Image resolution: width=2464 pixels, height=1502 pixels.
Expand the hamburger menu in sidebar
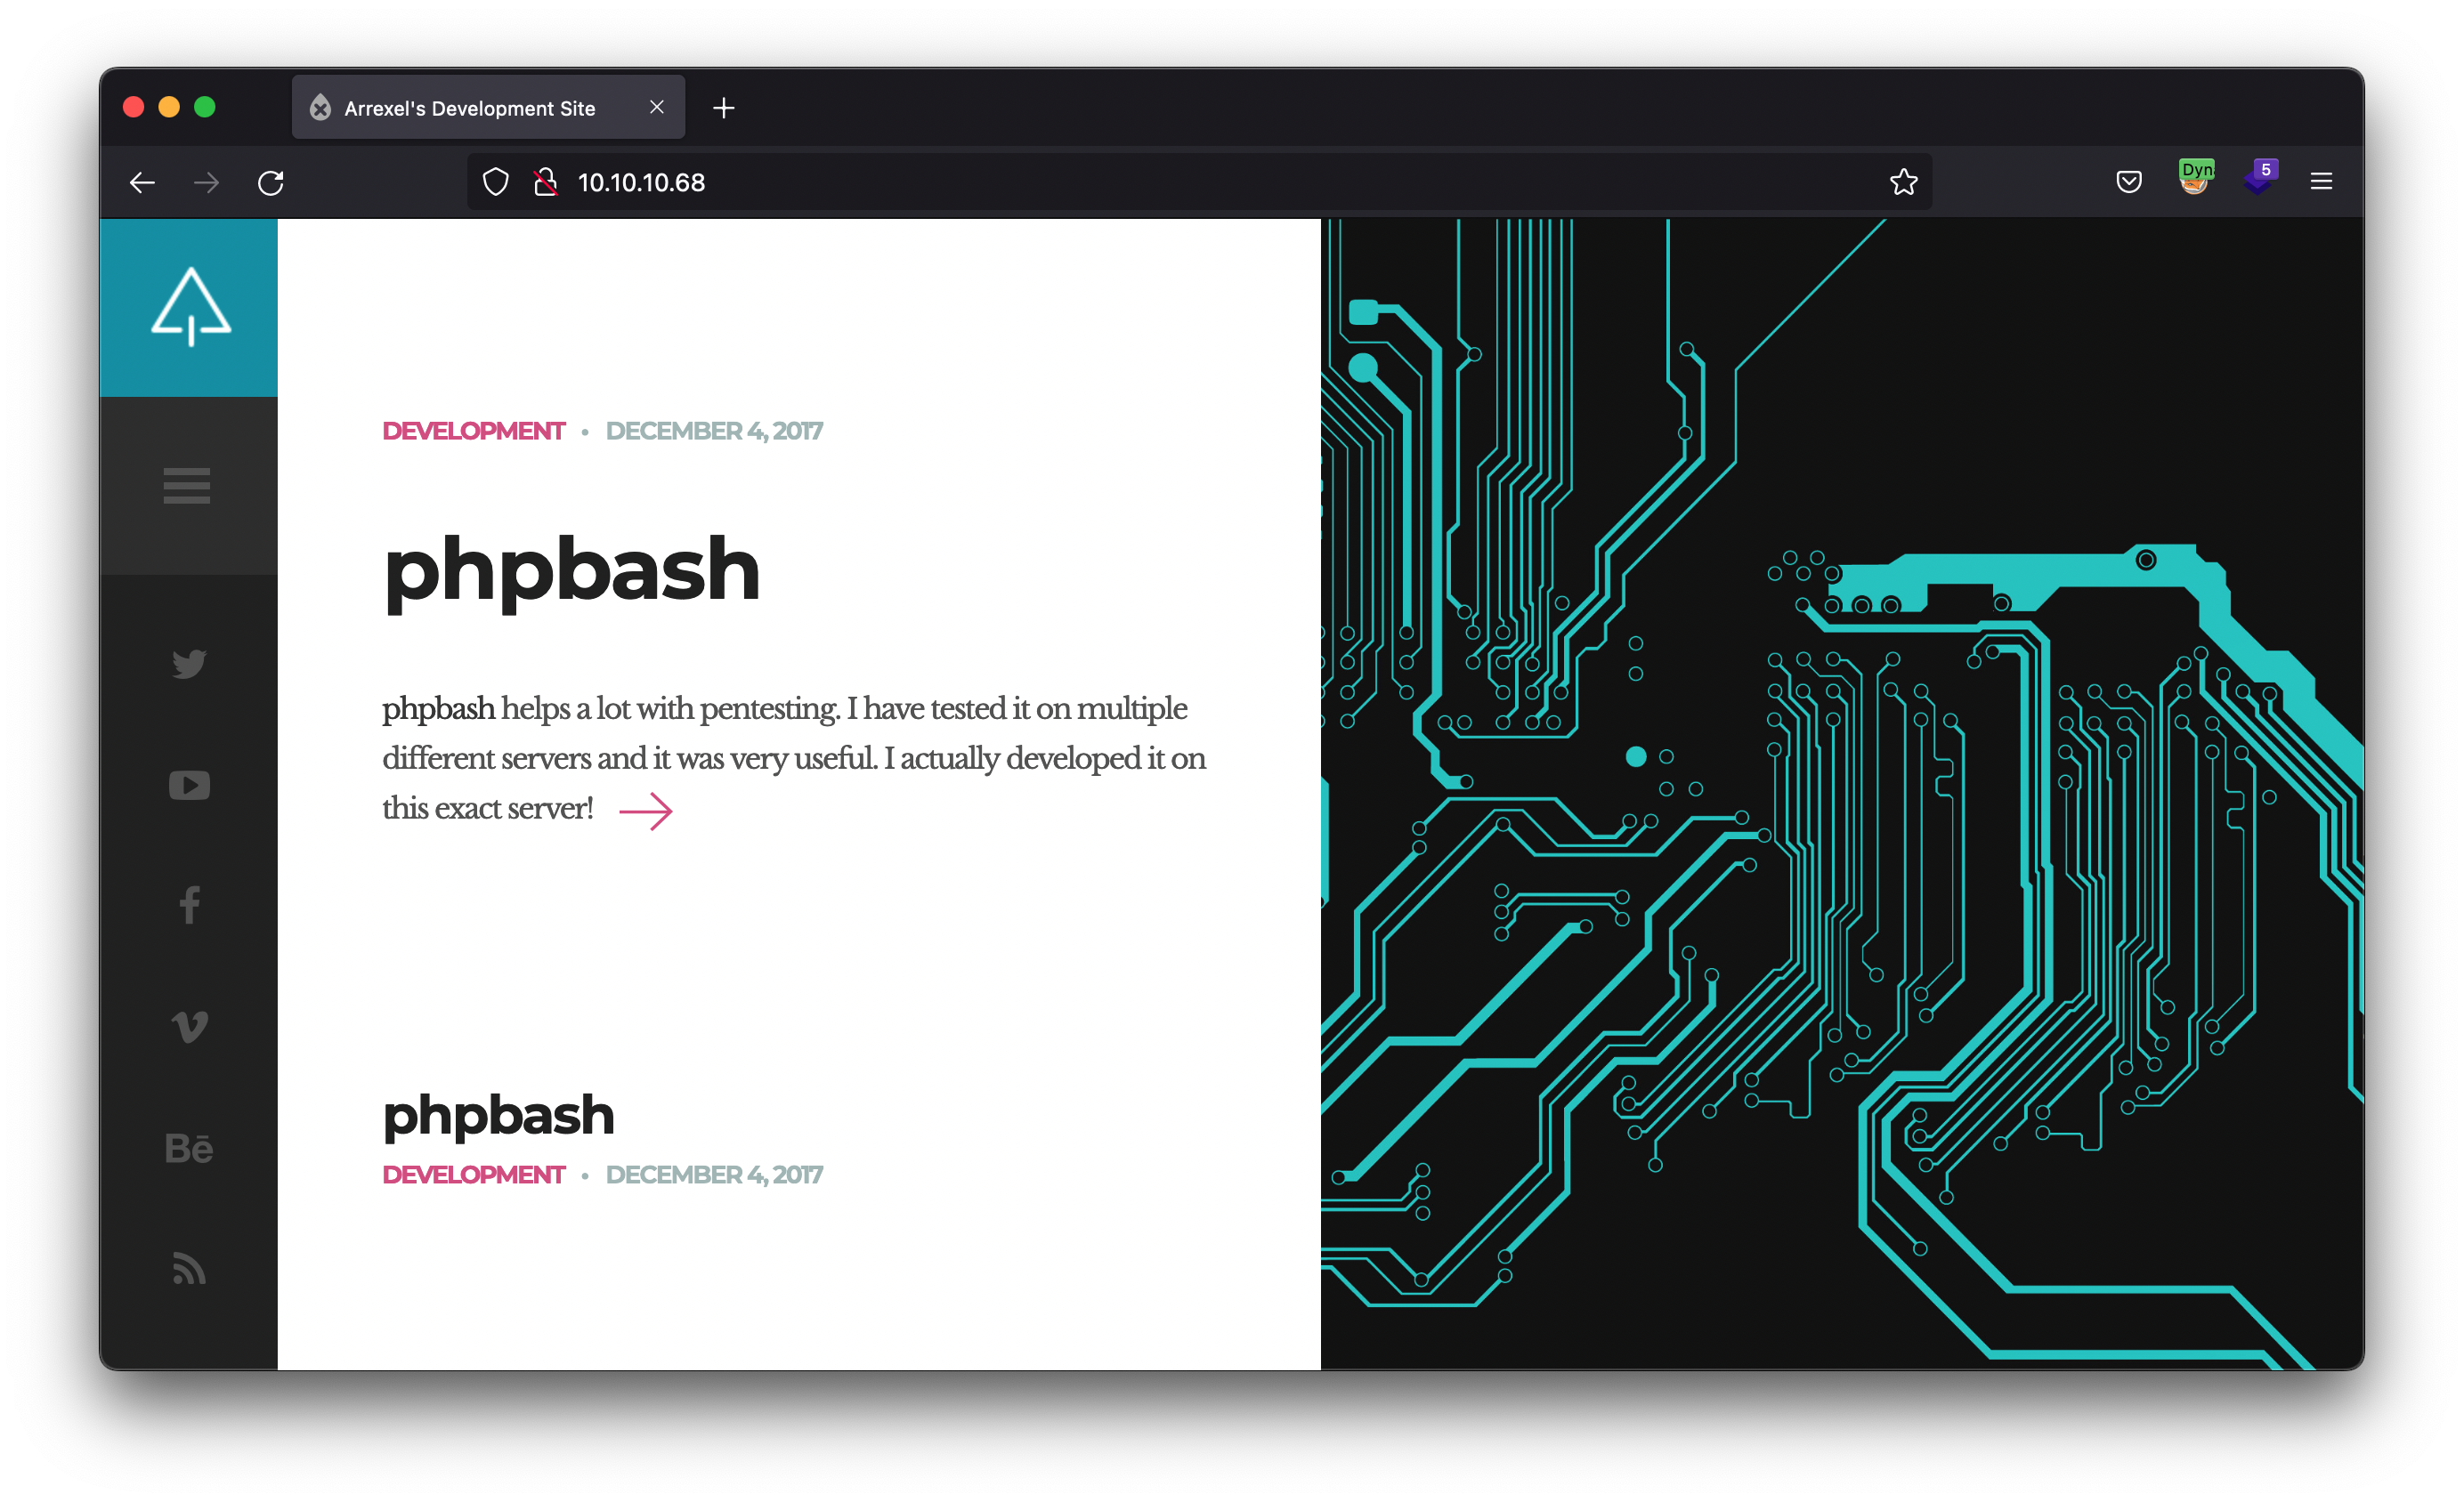[x=187, y=486]
